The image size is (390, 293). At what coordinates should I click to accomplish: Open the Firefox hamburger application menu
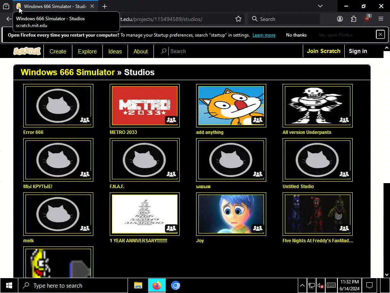coord(380,19)
